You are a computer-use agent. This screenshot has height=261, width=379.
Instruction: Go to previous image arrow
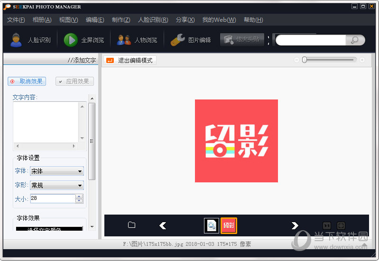click(x=163, y=225)
